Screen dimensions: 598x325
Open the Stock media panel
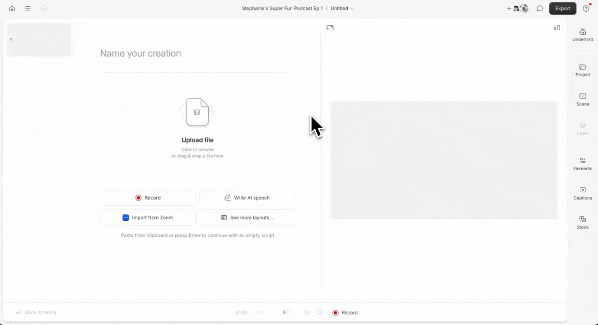(x=583, y=223)
